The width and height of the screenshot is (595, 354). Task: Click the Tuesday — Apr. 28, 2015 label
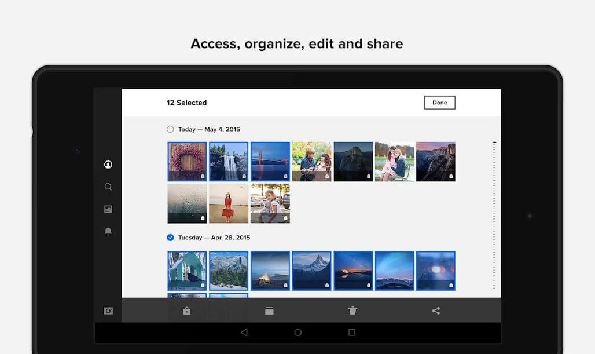214,238
